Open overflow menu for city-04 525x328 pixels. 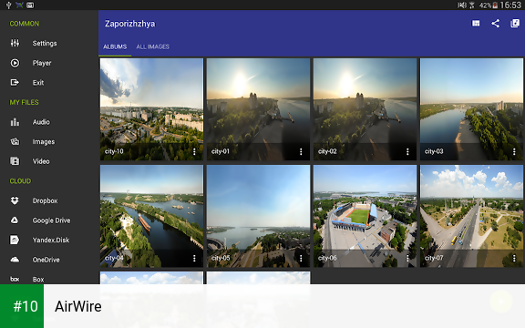tap(194, 258)
